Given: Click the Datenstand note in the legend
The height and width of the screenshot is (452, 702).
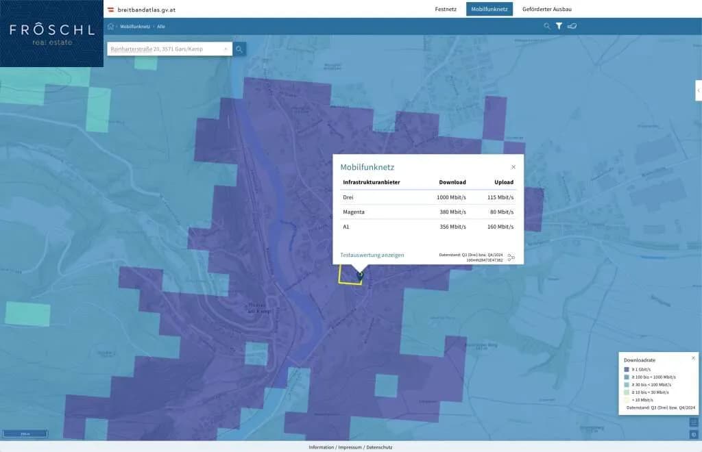Looking at the screenshot, I should [661, 407].
